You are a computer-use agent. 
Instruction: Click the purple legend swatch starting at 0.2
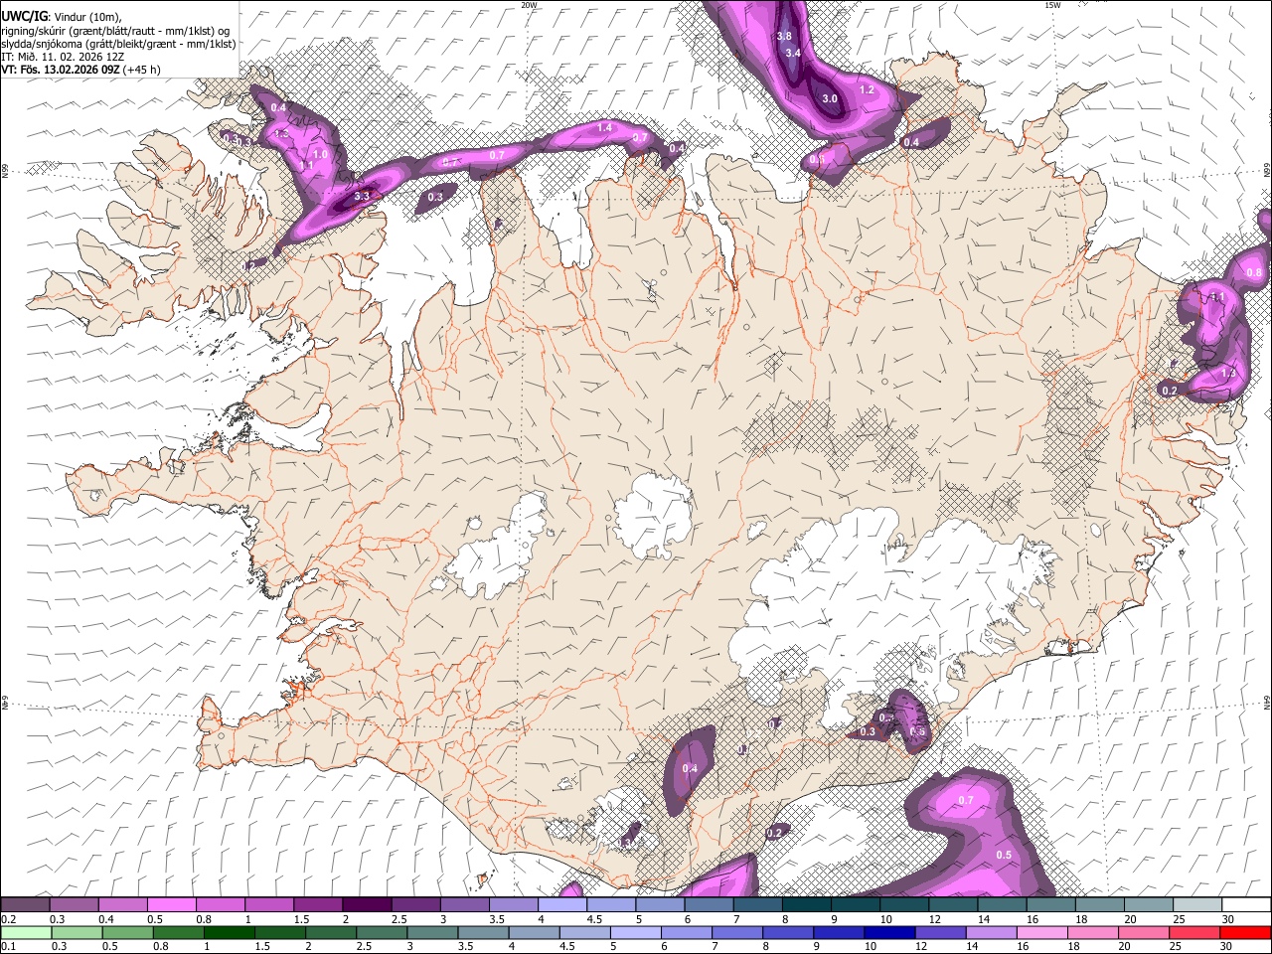click(25, 905)
